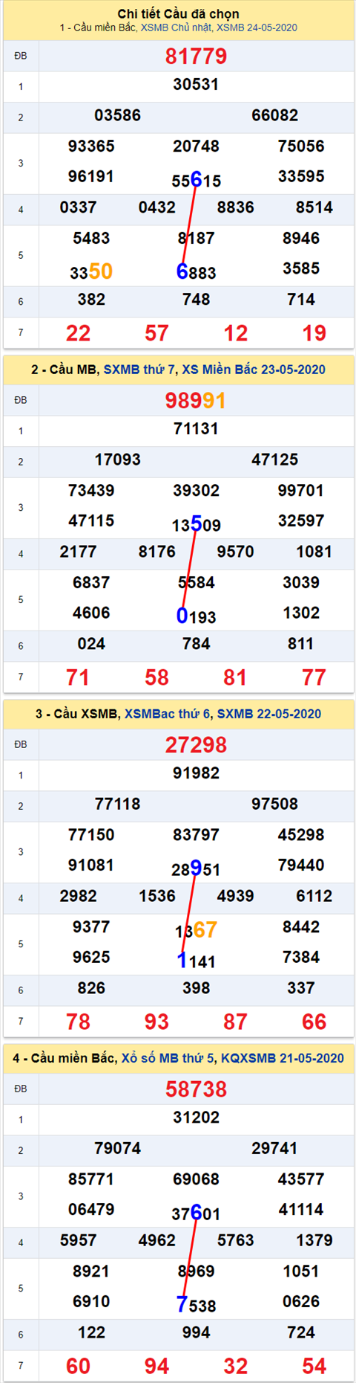Viewport: 356px width, 1383px height.
Task: Select the sixth prize number 994
Action: 196,1333
